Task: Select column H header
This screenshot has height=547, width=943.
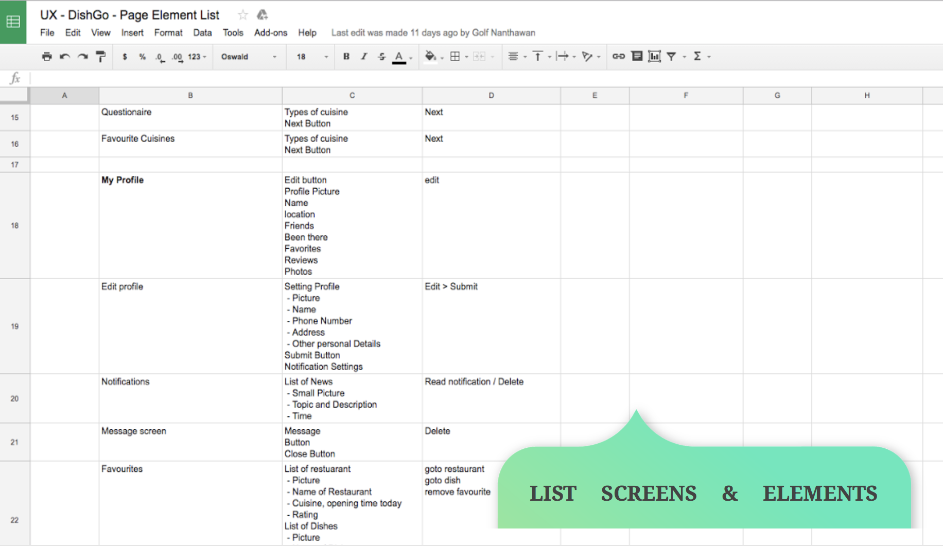Action: 867,96
